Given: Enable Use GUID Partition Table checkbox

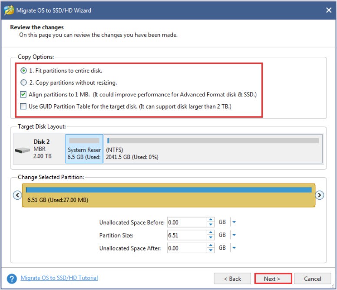Looking at the screenshot, I should coord(23,106).
